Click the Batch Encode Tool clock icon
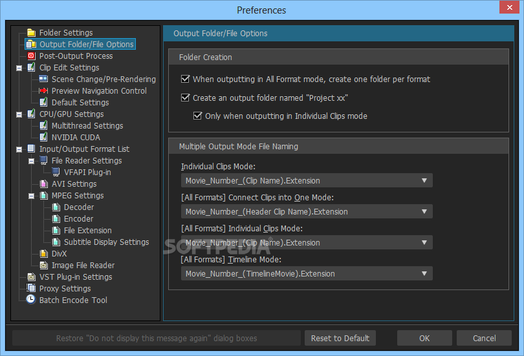 pos(31,300)
